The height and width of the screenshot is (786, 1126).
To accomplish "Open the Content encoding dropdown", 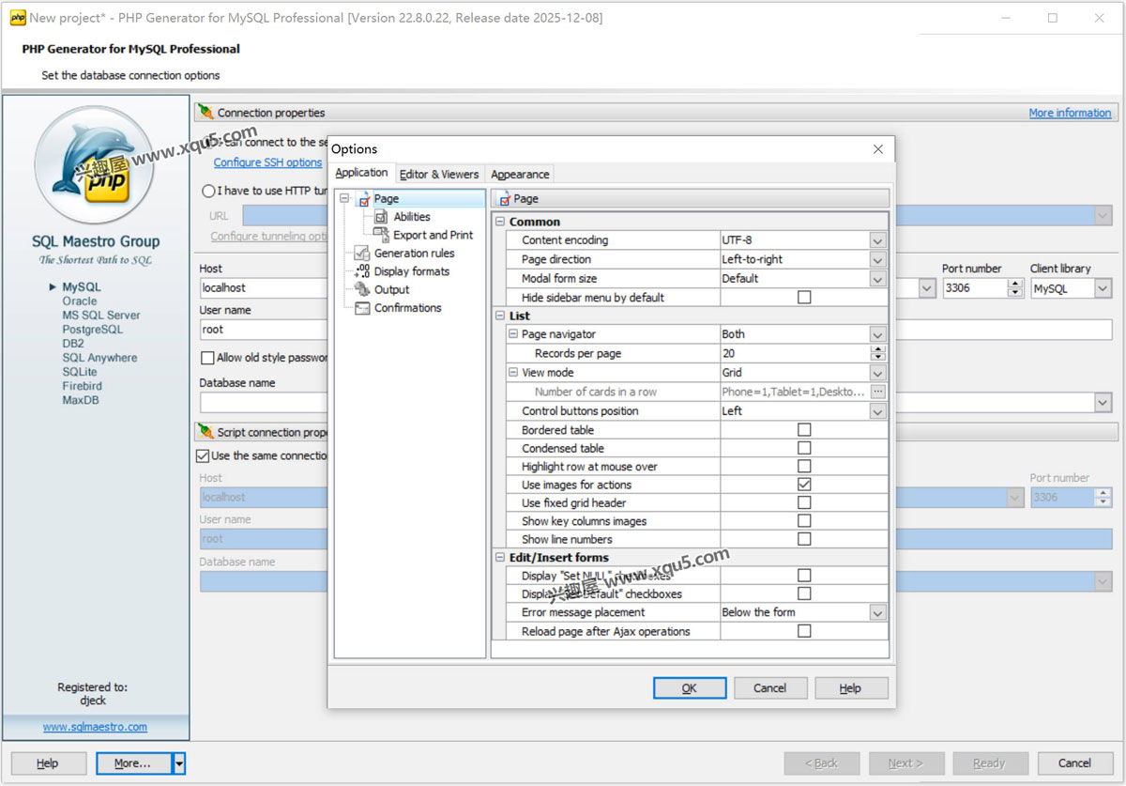I will [876, 240].
